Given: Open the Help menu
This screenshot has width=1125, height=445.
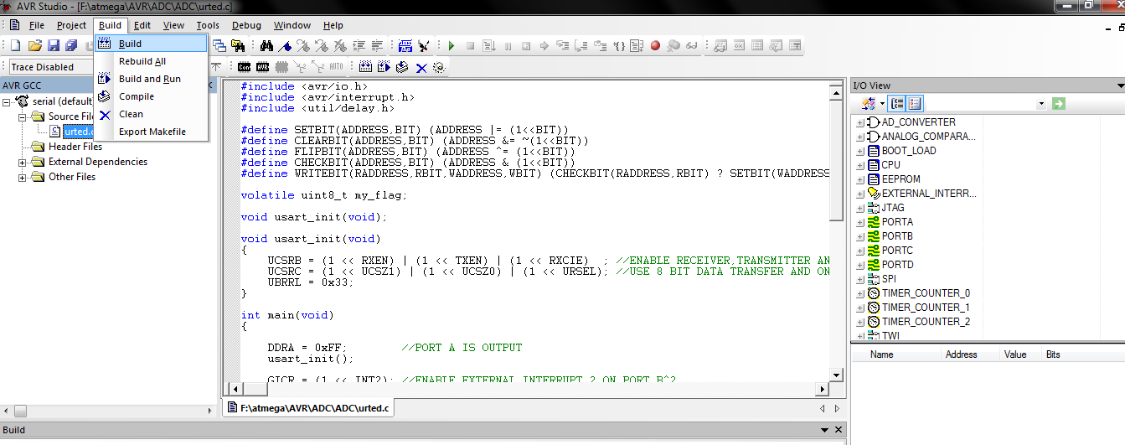Looking at the screenshot, I should point(333,25).
